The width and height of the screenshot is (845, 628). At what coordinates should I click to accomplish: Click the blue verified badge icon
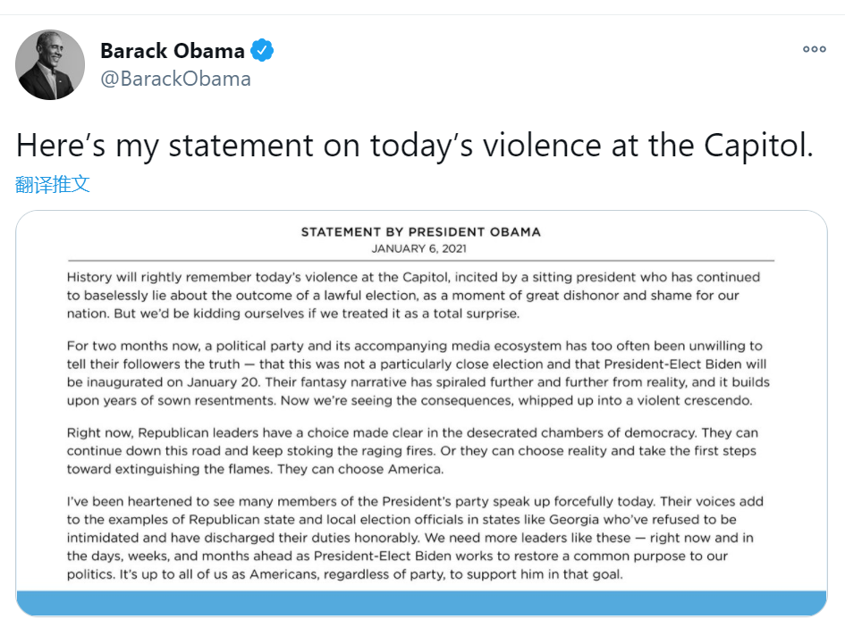(x=262, y=51)
